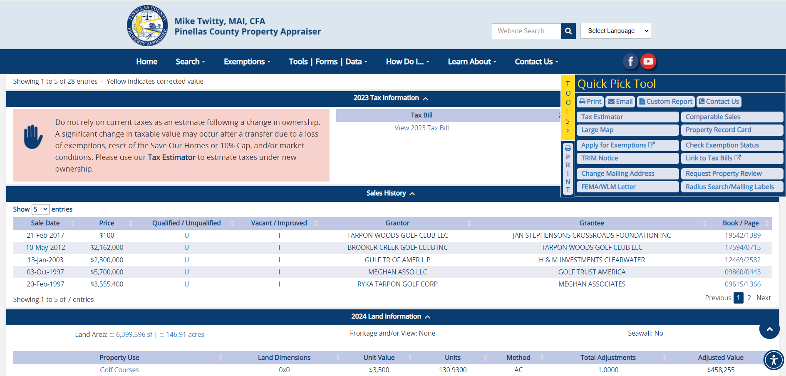Go to page 2 of sales history
This screenshot has height=376, width=786.
pyautogui.click(x=749, y=298)
